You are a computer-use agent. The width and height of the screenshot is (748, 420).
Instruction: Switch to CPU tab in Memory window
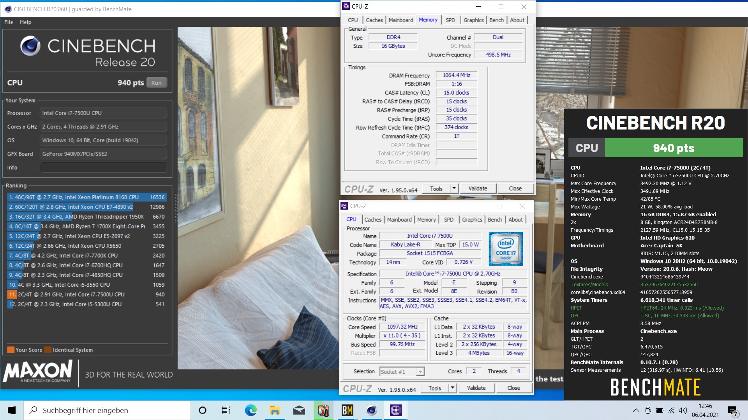coord(353,20)
